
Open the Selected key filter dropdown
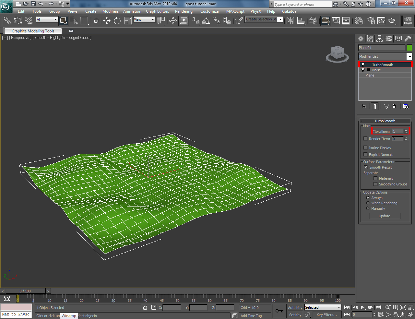[x=339, y=307]
